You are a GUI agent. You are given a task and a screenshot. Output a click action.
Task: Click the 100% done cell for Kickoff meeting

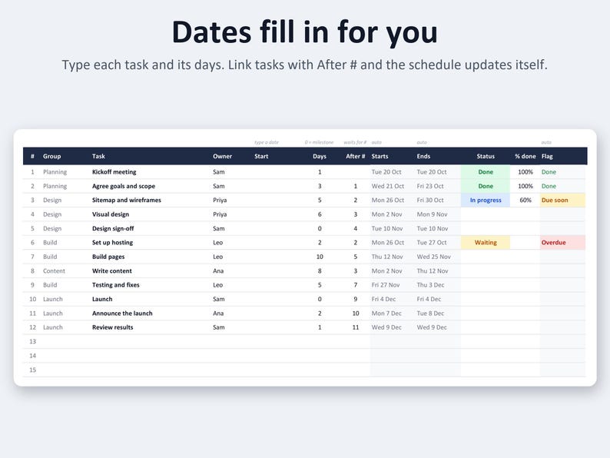525,171
